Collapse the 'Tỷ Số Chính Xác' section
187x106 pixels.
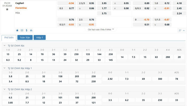click(x=5, y=46)
